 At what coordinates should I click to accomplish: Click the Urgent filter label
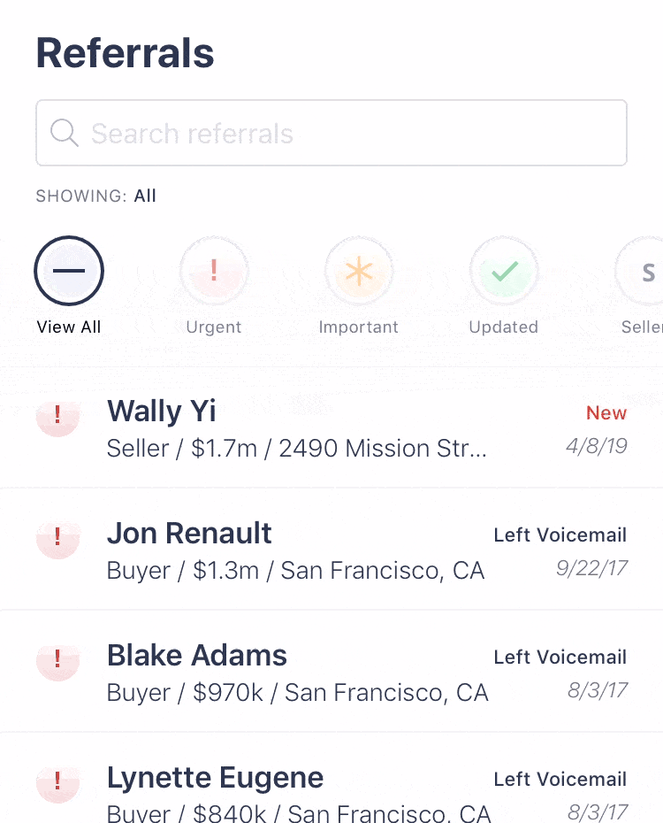pyautogui.click(x=214, y=327)
